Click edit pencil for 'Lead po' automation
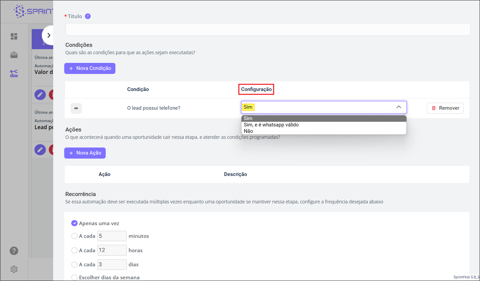Image resolution: width=480 pixels, height=281 pixels. tap(40, 150)
